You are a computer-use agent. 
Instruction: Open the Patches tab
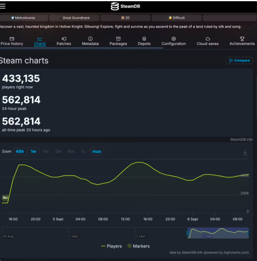coord(64,41)
